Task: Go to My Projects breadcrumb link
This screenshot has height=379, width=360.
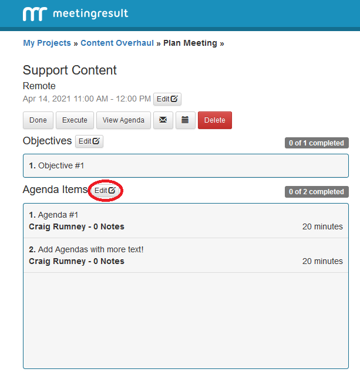Action: 46,43
